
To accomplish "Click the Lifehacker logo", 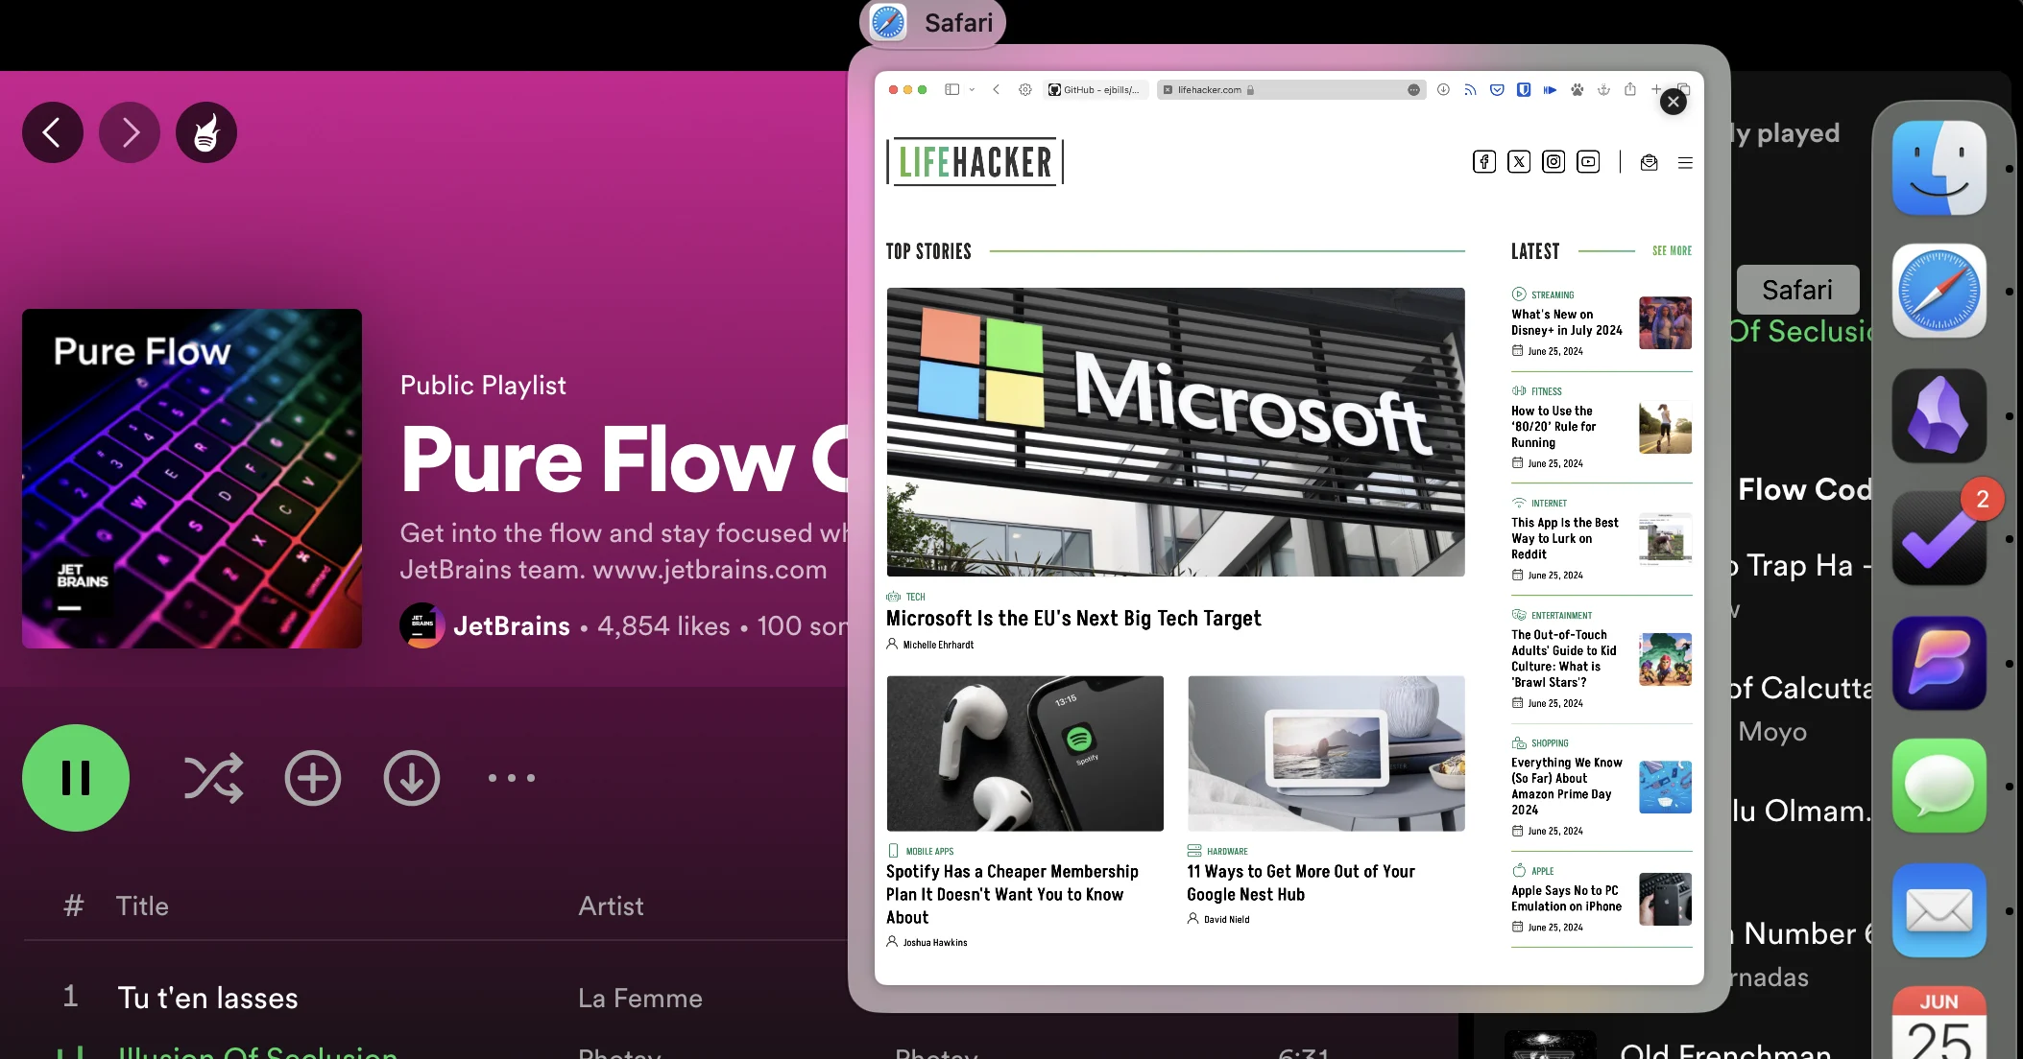I will pyautogui.click(x=975, y=161).
